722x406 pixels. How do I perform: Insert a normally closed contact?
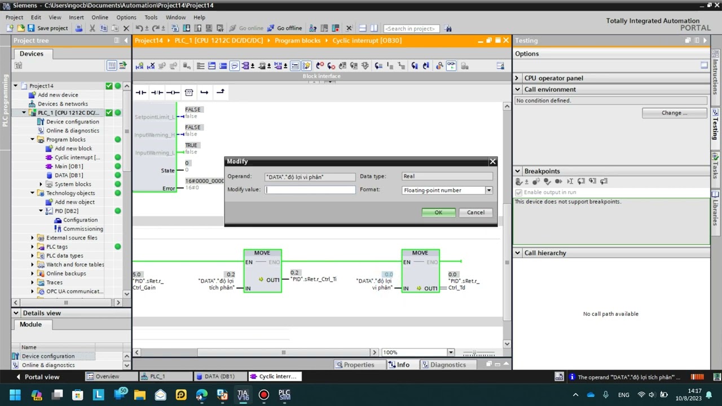(x=157, y=92)
